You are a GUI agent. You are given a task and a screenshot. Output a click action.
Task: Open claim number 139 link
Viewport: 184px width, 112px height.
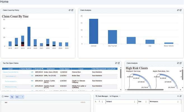32,72
